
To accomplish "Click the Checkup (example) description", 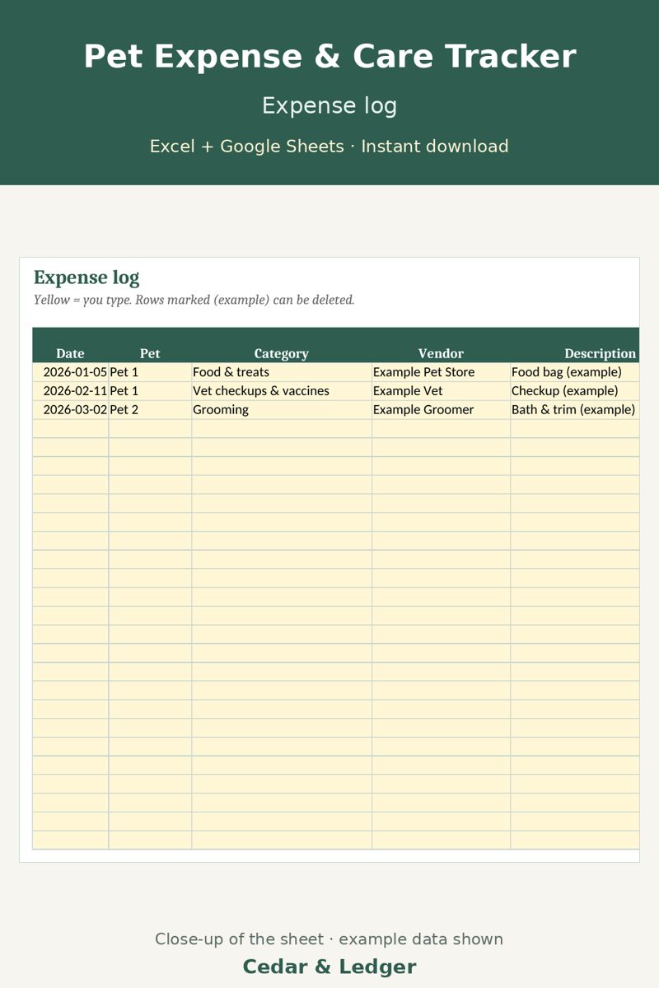I will pos(575,391).
